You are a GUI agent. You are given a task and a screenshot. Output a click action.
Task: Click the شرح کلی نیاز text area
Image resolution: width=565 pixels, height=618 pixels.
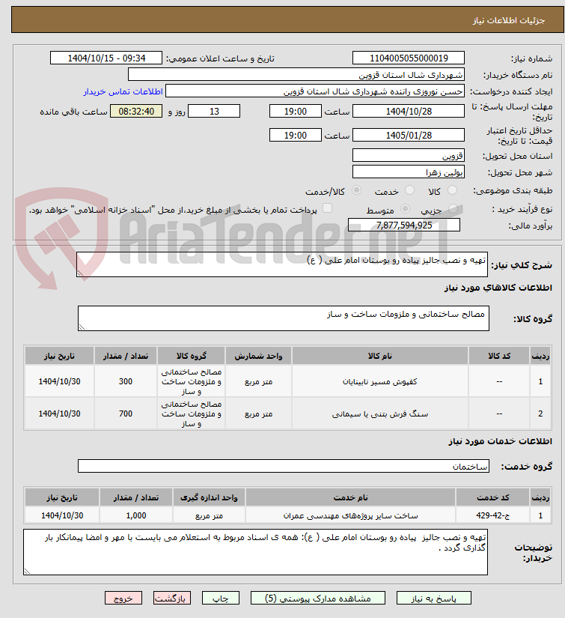point(282,264)
